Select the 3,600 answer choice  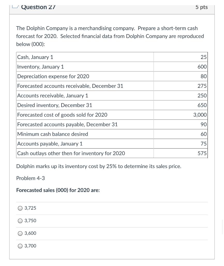(20, 233)
